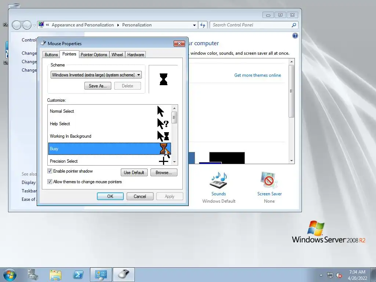Toggle Allow themes to change mouse pointers
The image size is (376, 282).
pyautogui.click(x=50, y=182)
